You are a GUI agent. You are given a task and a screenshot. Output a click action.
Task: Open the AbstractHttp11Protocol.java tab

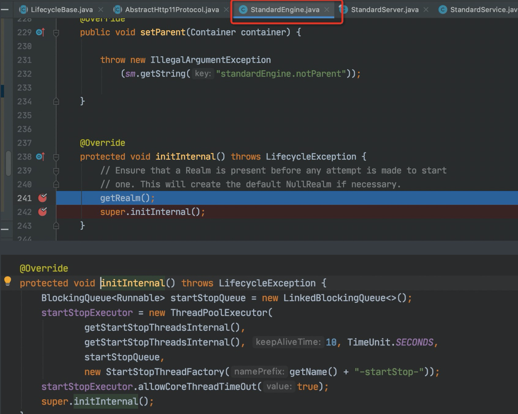[172, 10]
